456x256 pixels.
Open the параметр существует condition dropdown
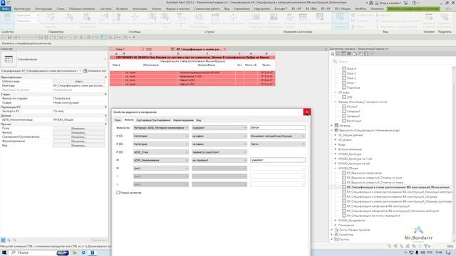219,152
